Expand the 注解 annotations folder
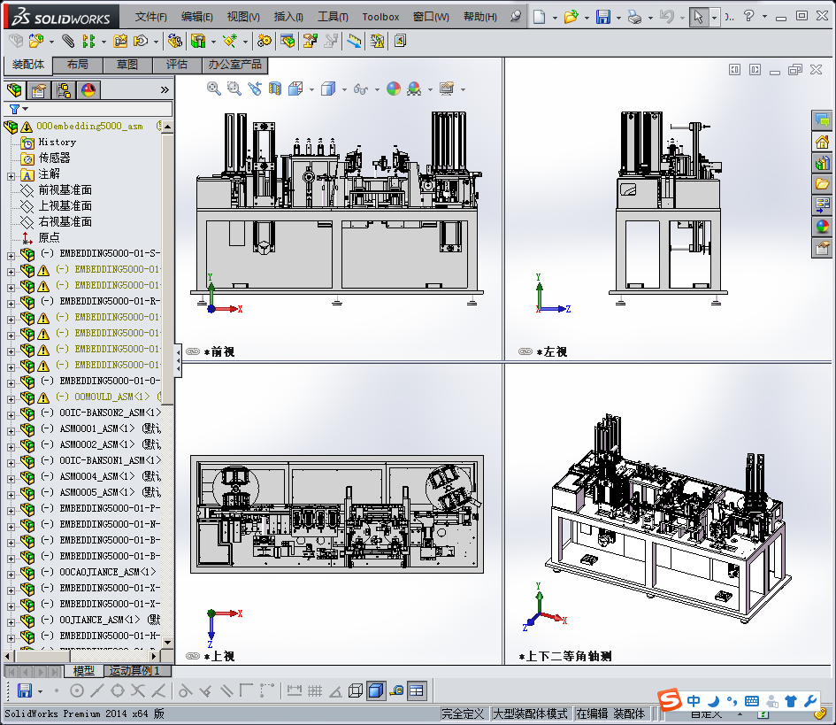836x725 pixels. (12, 174)
